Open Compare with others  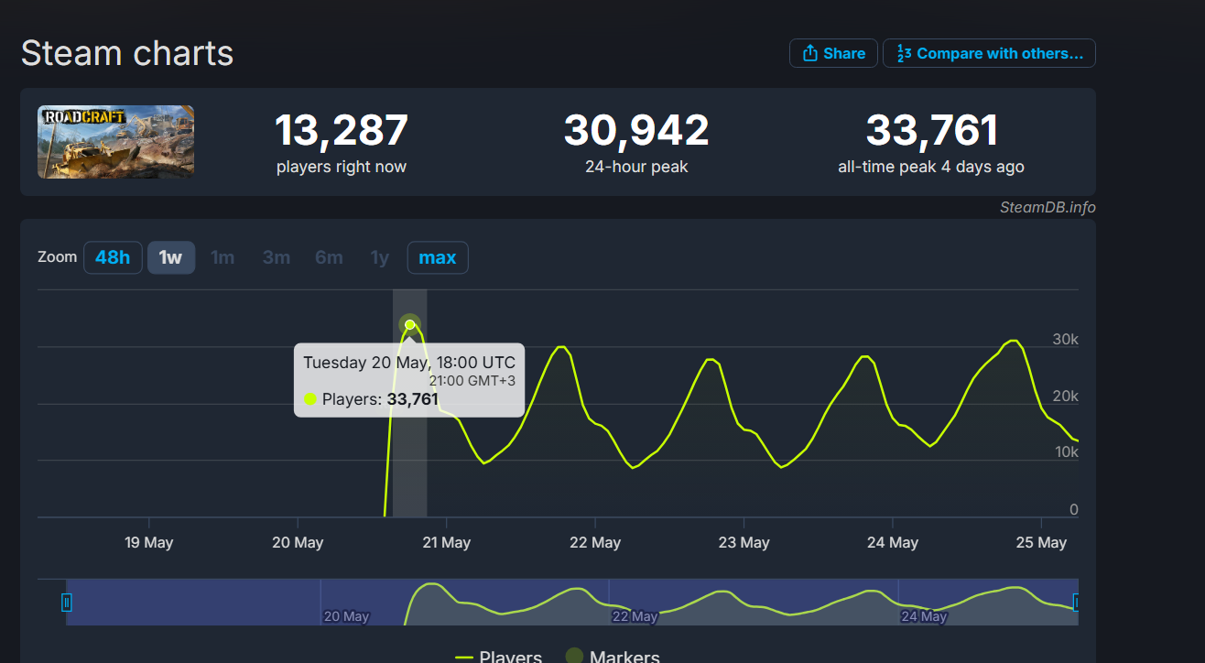(x=989, y=53)
